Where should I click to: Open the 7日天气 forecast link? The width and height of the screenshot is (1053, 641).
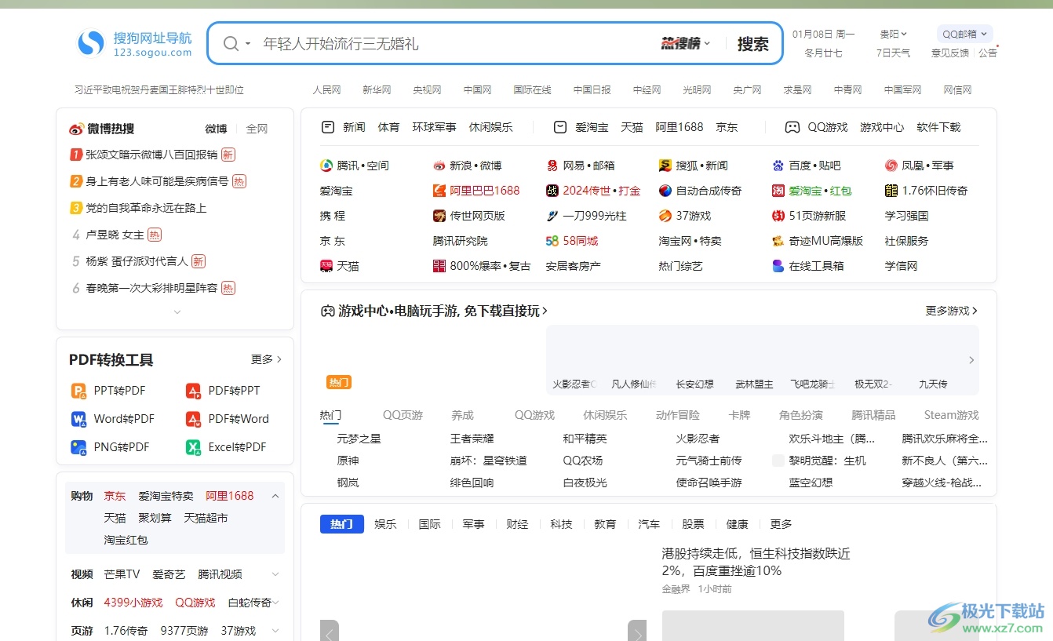point(893,53)
